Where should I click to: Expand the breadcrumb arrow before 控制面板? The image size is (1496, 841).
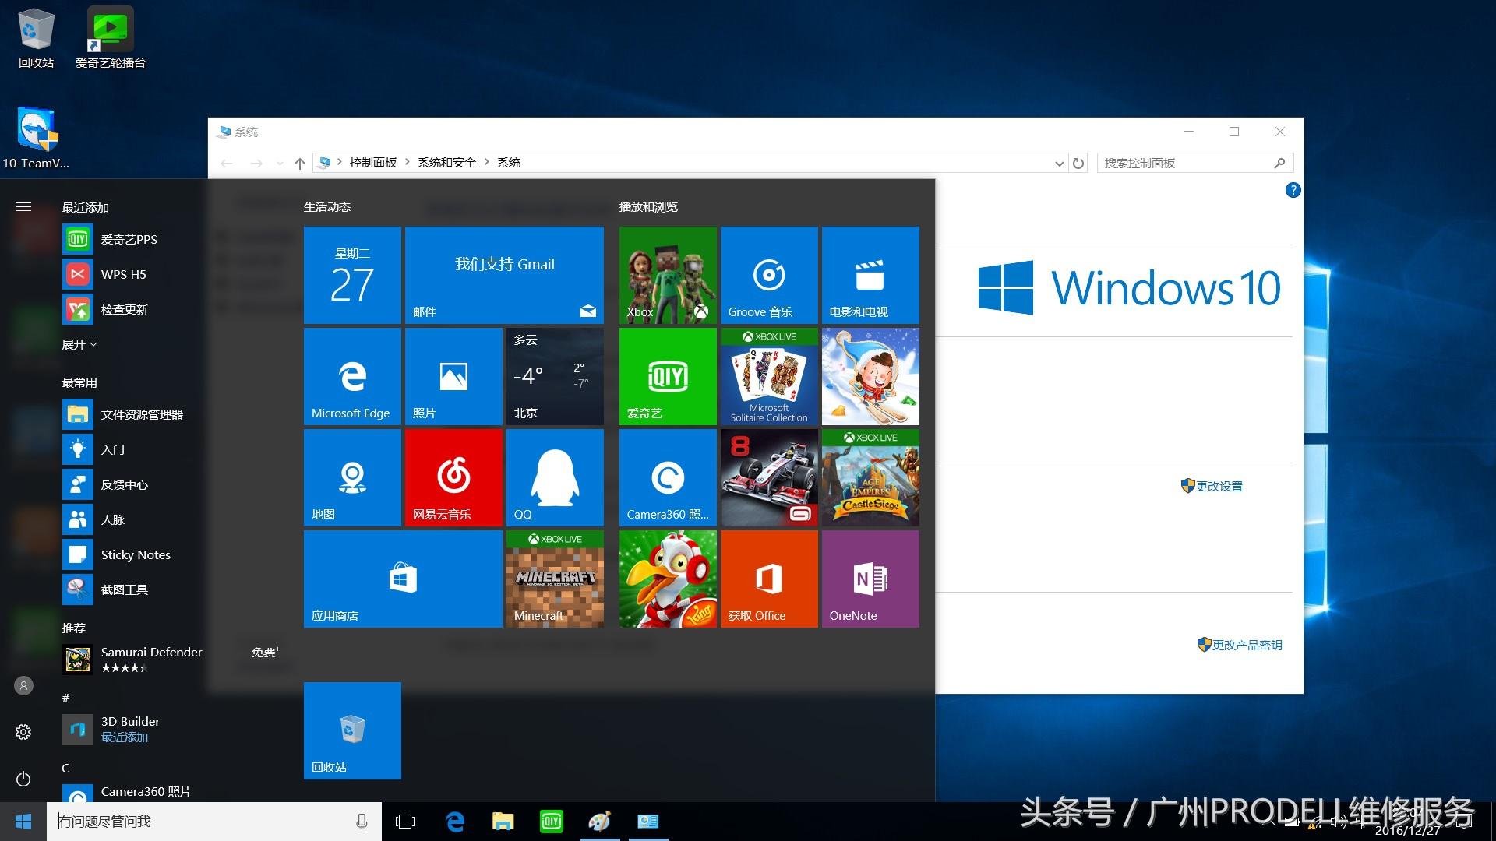pyautogui.click(x=340, y=162)
